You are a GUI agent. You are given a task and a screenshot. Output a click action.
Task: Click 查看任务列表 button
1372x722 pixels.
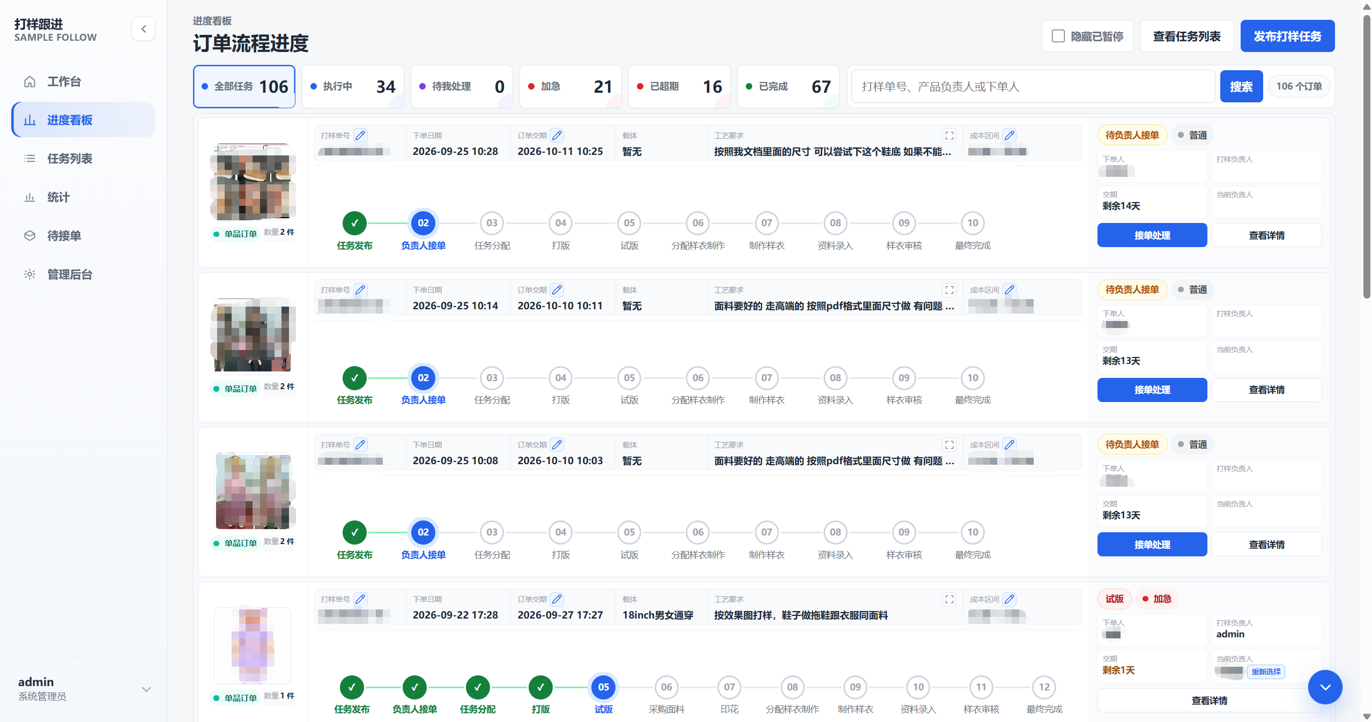pyautogui.click(x=1186, y=36)
